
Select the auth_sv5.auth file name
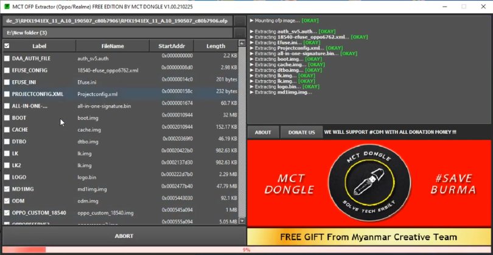[x=93, y=58]
